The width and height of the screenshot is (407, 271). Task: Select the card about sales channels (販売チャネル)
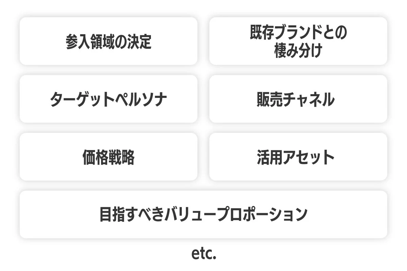(298, 99)
